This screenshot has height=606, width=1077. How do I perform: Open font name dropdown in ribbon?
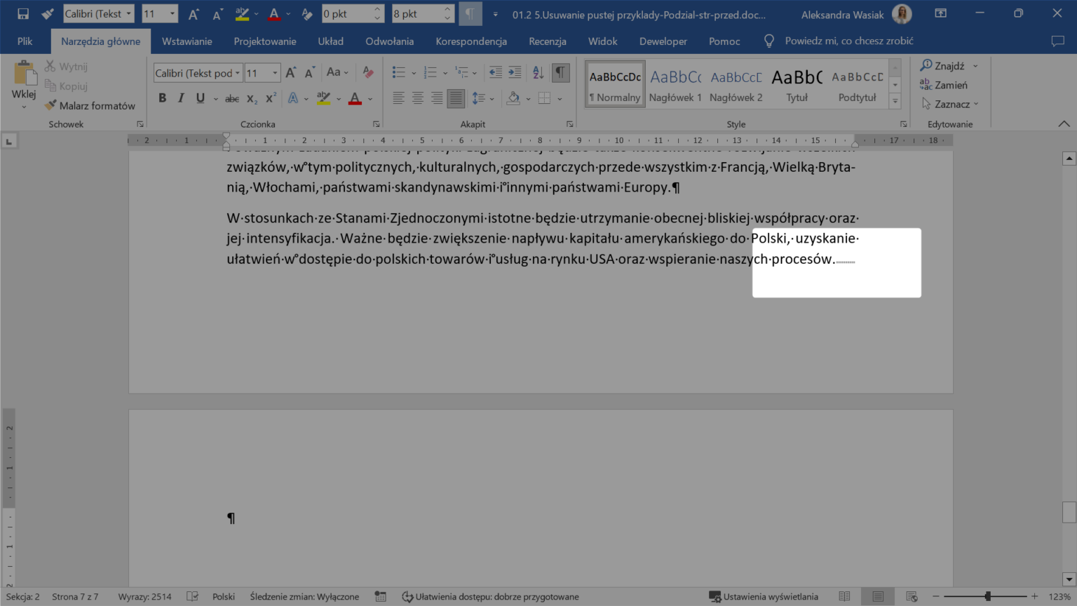[x=238, y=73]
